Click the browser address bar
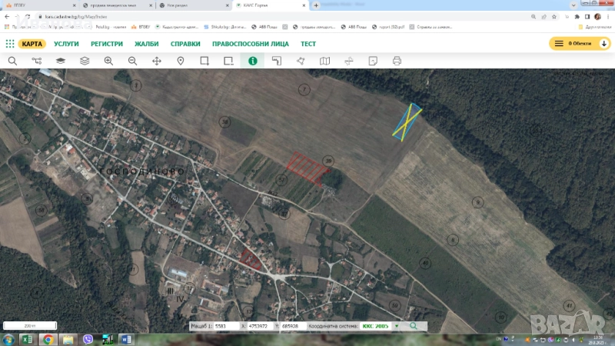The image size is (615, 346). pyautogui.click(x=282, y=17)
